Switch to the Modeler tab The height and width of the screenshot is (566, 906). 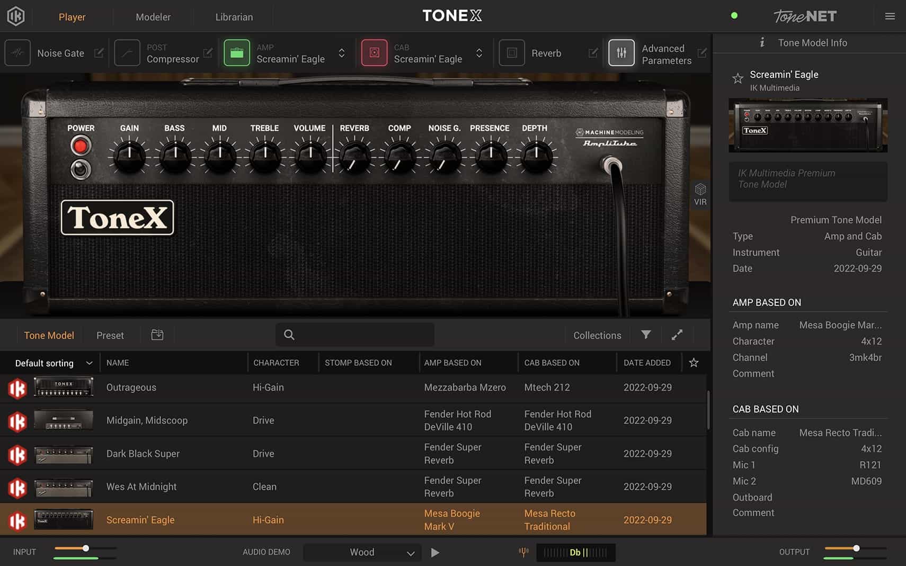153,17
